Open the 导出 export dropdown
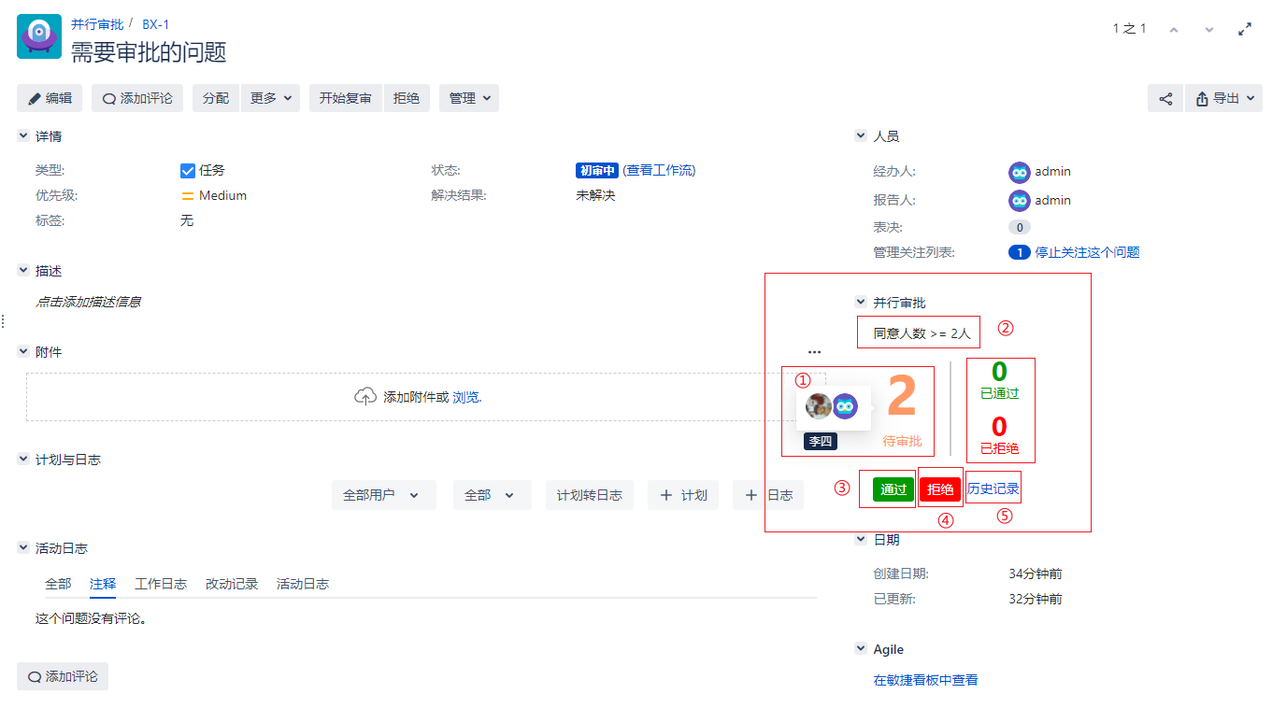 click(x=1223, y=98)
